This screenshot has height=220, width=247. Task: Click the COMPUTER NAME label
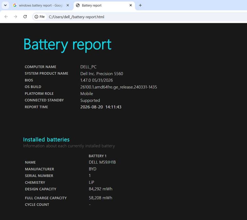click(40, 67)
